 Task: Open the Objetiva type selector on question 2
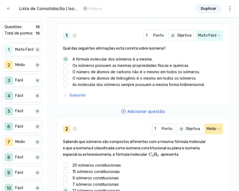[190, 129]
